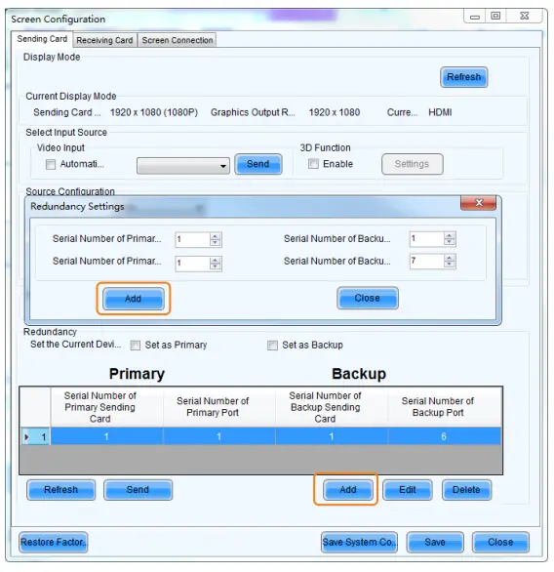This screenshot has height=572, width=554.
Task: Maximize the Screen Configuration window
Action: pos(495,16)
